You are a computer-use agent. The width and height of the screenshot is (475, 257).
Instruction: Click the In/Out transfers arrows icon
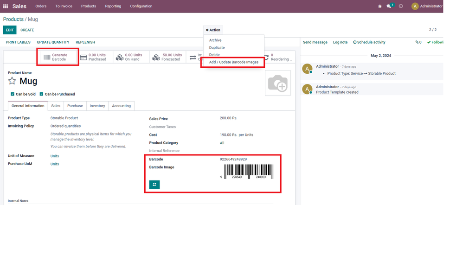pos(193,57)
